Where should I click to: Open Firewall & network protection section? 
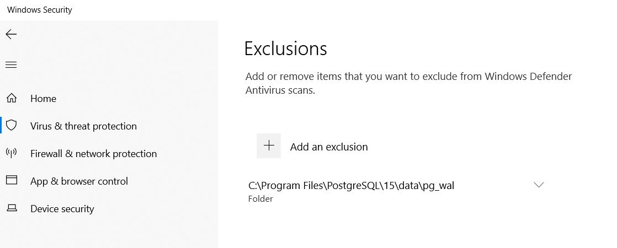93,154
